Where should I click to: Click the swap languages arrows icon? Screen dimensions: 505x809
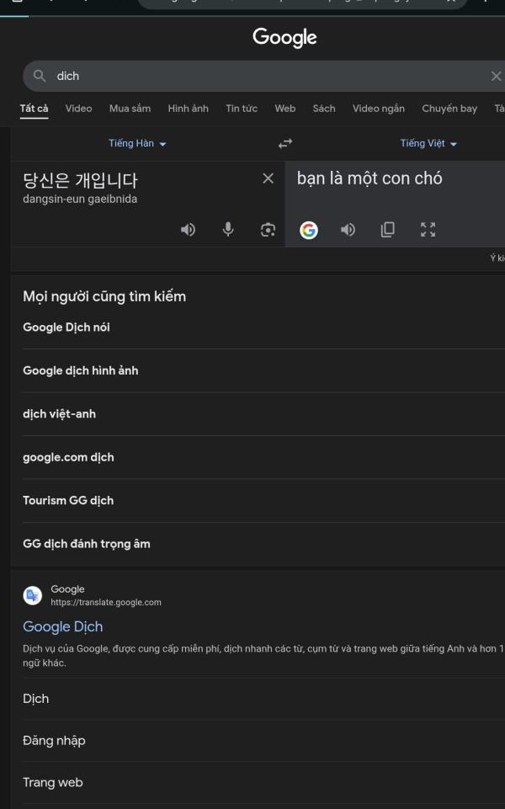pos(285,144)
